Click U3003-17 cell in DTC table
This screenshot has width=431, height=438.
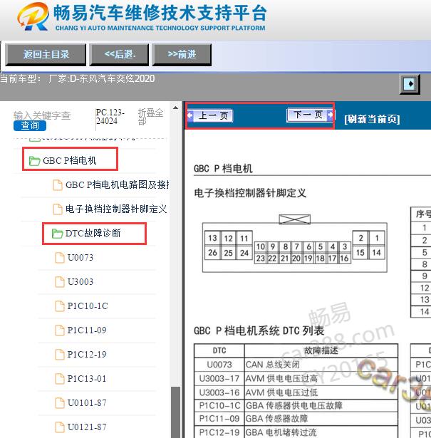point(219,378)
